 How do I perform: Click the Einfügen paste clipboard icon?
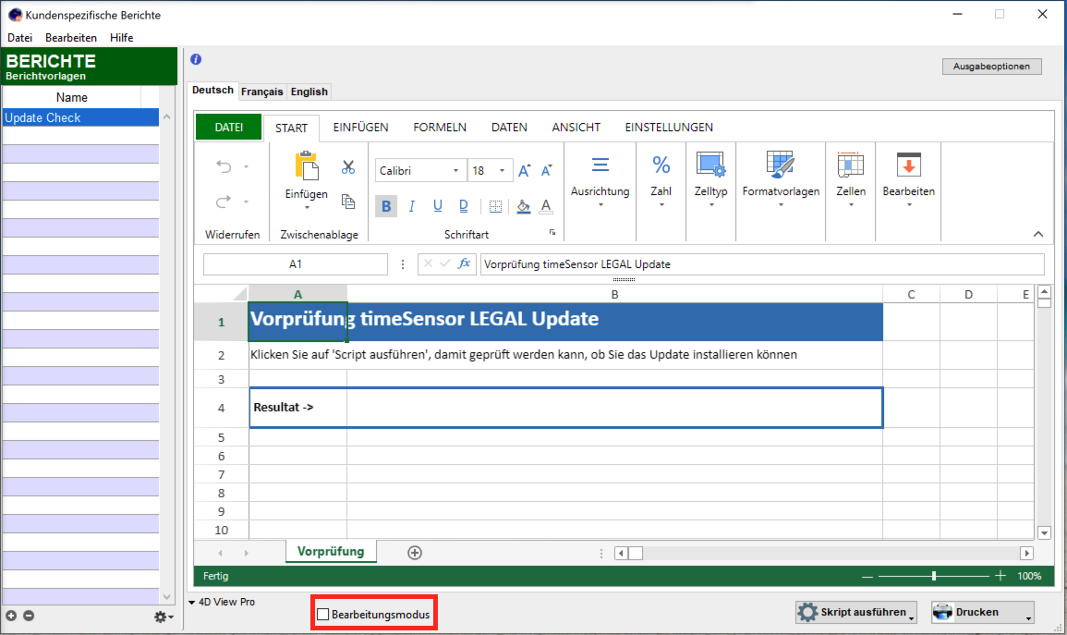click(x=306, y=166)
